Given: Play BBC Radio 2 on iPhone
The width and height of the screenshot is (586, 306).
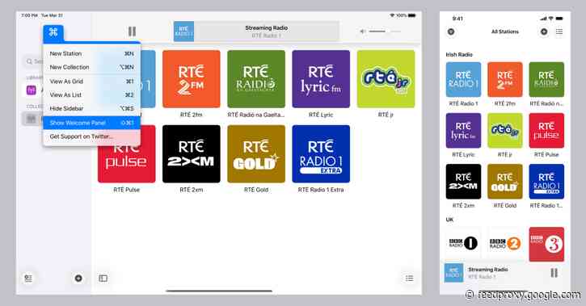Looking at the screenshot, I should point(505,244).
